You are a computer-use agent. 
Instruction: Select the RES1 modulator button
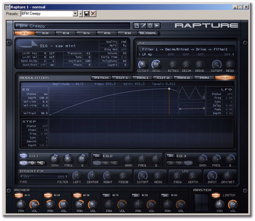[143, 78]
